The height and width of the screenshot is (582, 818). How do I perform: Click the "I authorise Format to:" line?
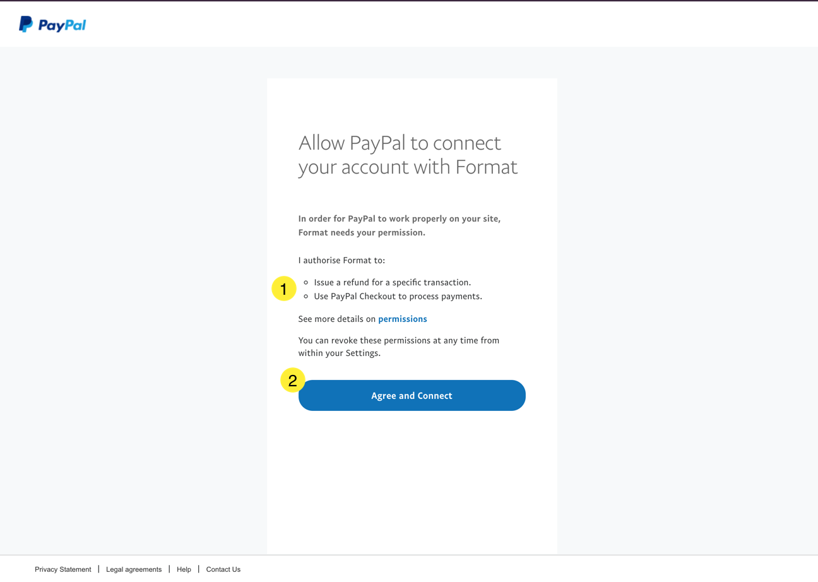(x=341, y=260)
